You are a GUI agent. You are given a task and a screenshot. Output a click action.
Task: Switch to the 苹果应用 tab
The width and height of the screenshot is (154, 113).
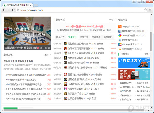108,37
